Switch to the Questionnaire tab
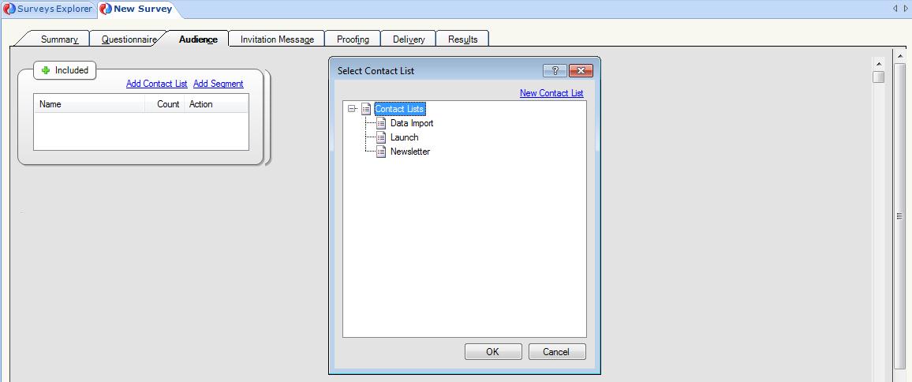This screenshot has height=382, width=912. [x=129, y=39]
